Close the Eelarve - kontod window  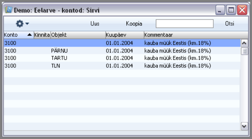[242, 10]
